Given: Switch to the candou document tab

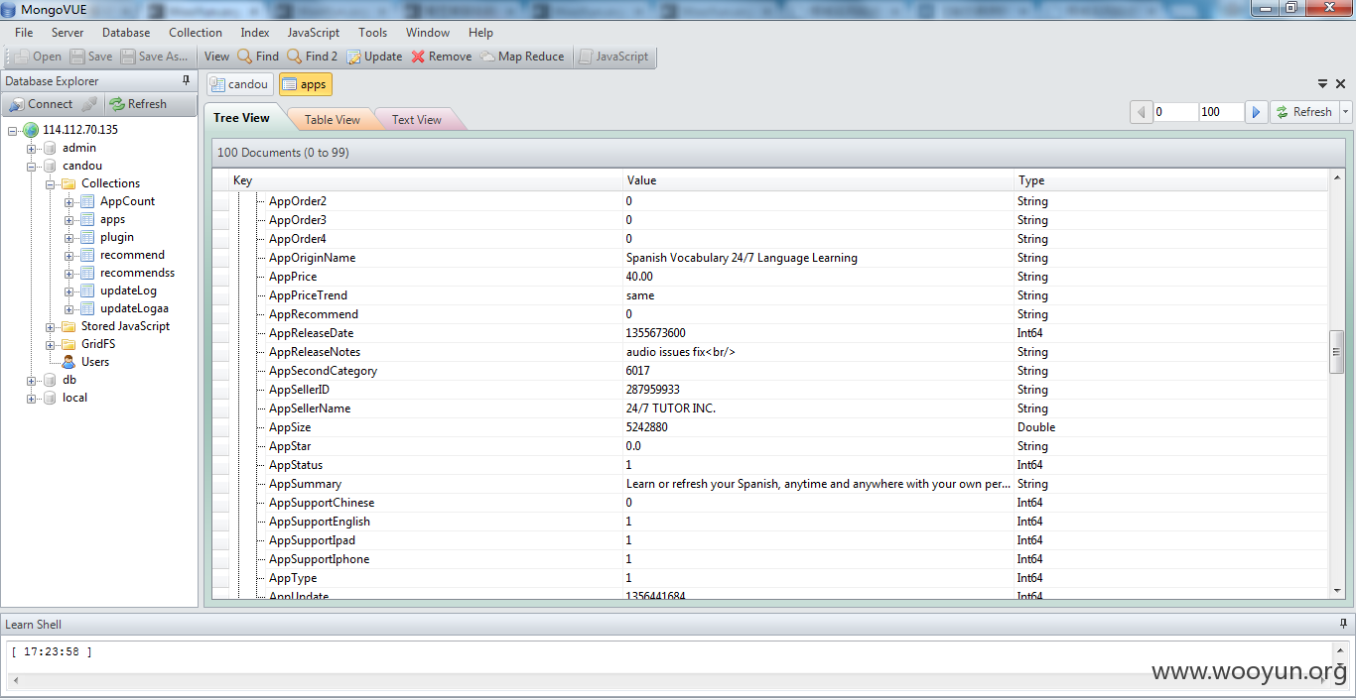Looking at the screenshot, I should tap(239, 84).
